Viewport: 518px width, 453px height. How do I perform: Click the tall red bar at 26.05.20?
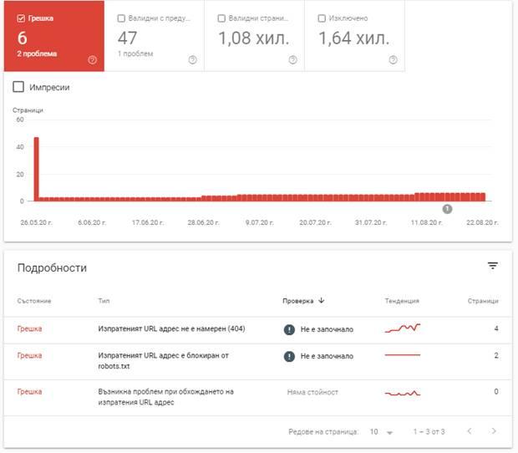36,169
